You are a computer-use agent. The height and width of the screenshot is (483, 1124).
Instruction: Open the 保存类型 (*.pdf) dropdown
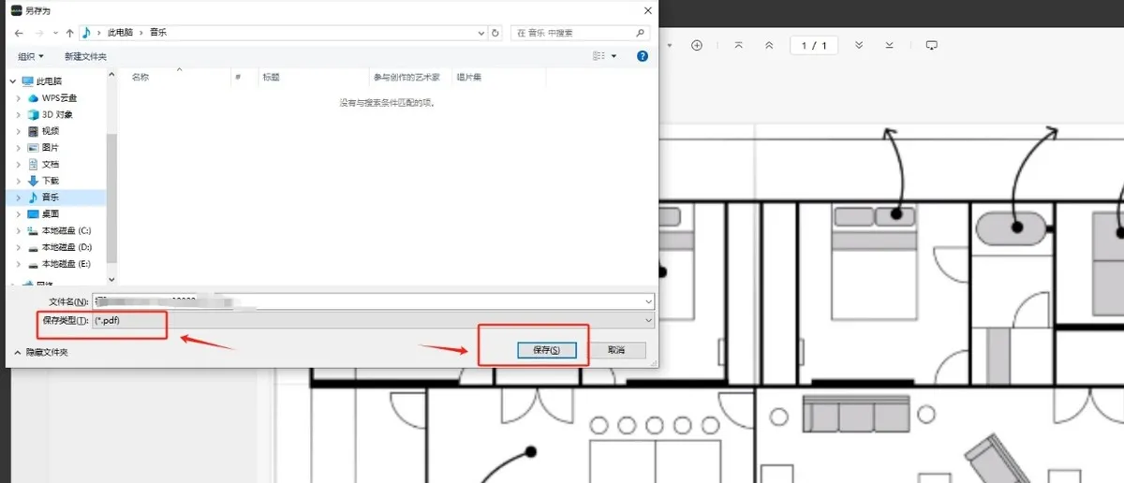[373, 320]
